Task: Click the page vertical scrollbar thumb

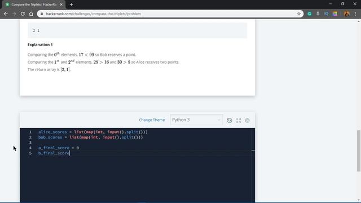Action: click(x=359, y=151)
